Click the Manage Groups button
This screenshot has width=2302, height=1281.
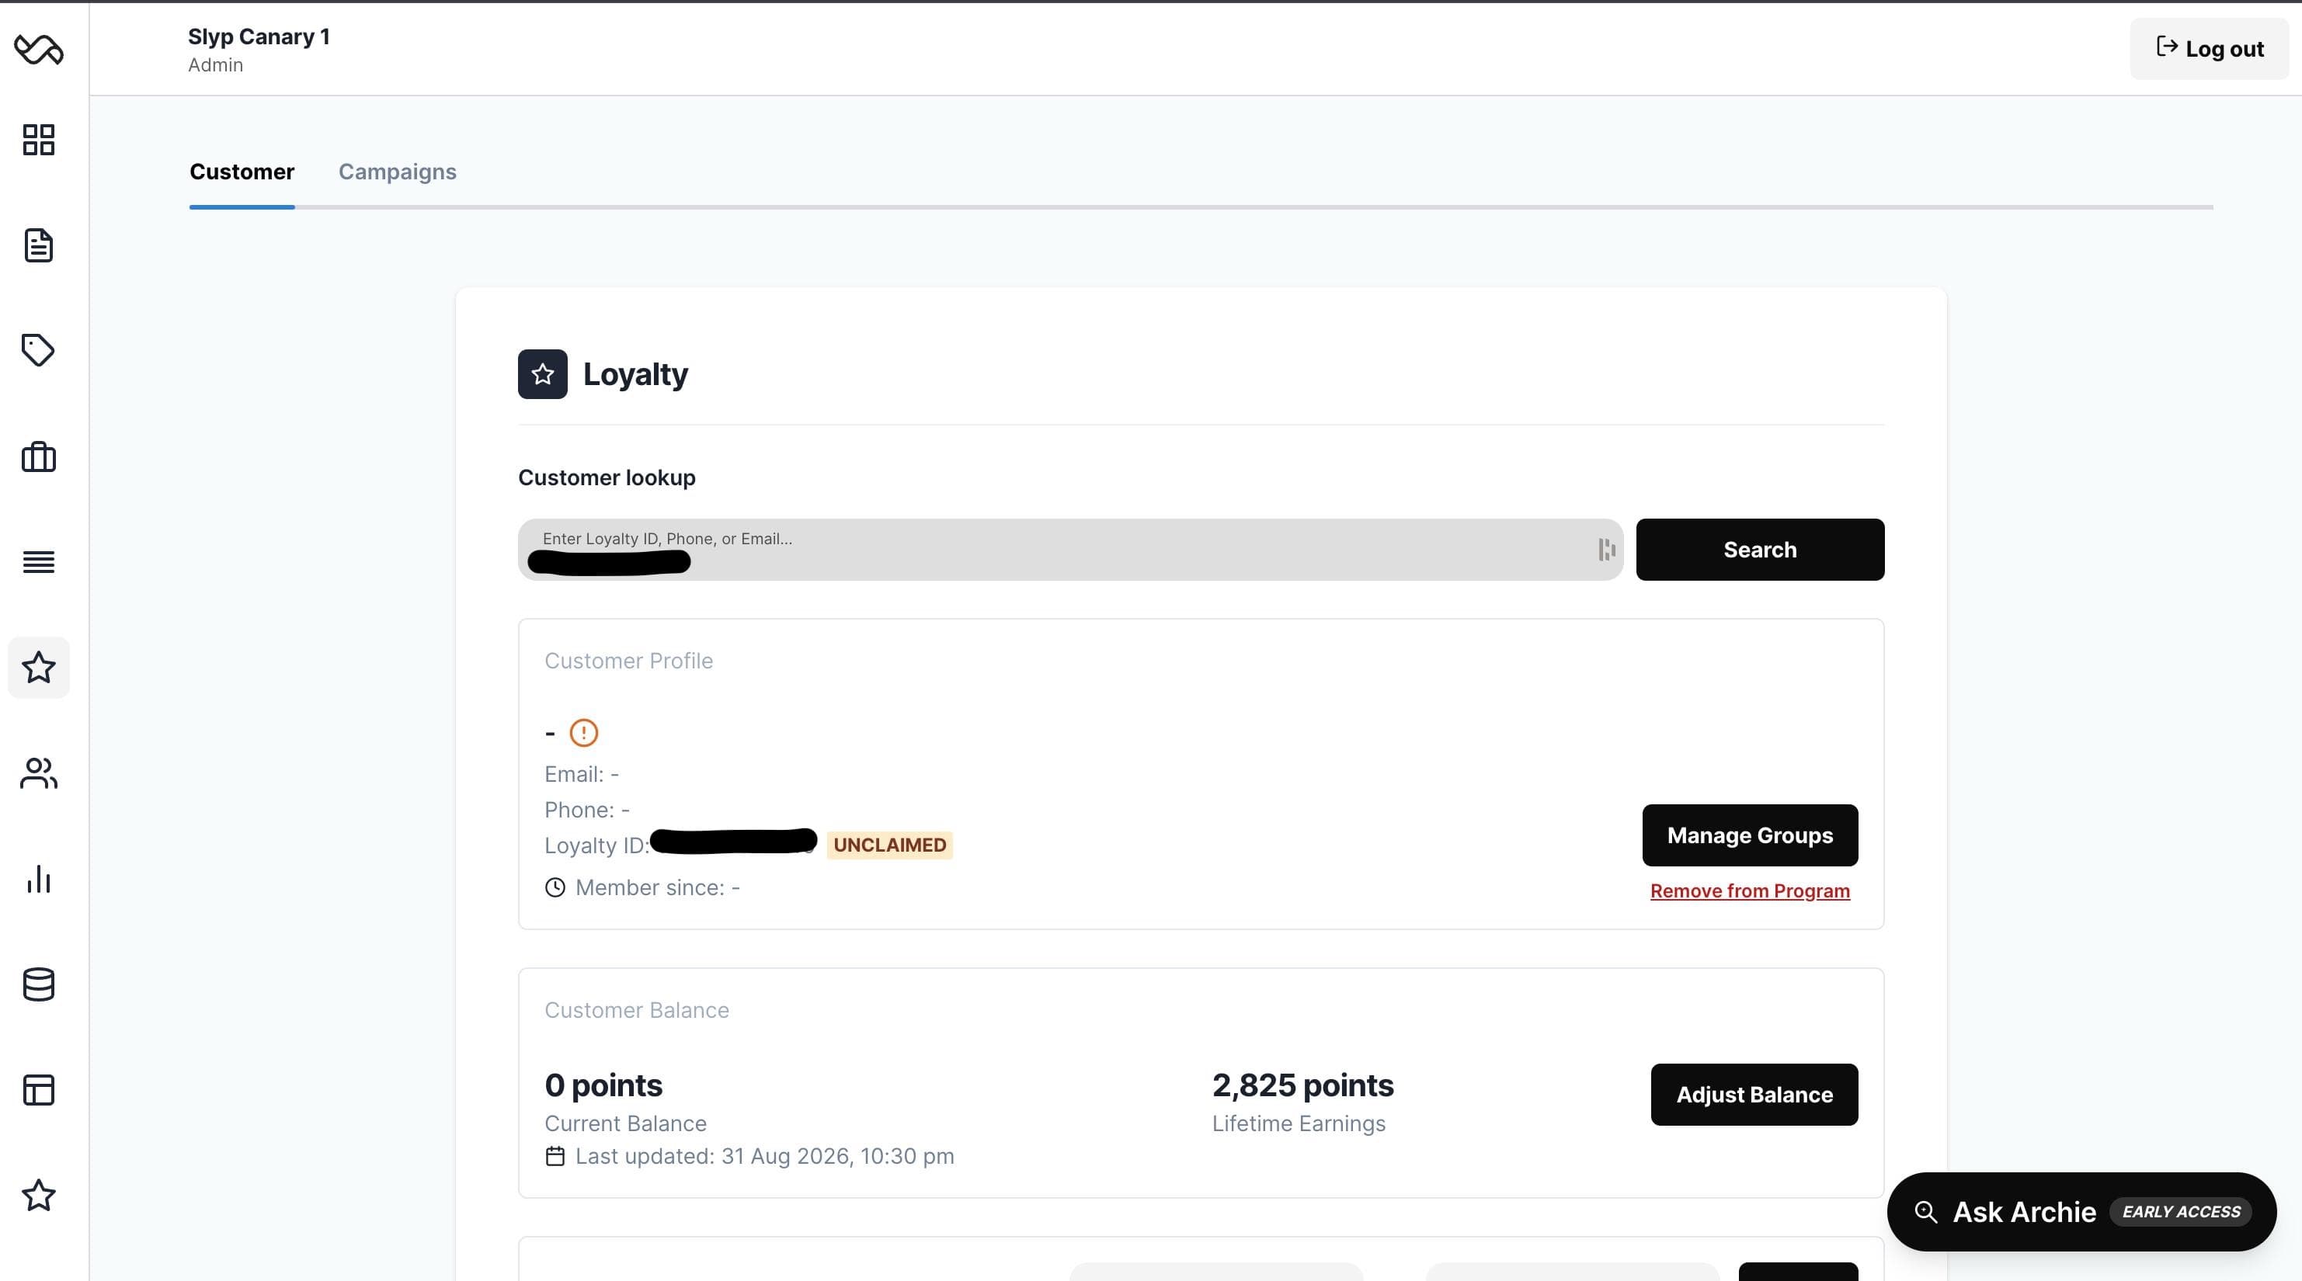(1750, 835)
